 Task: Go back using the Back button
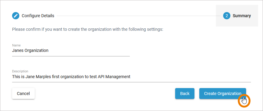[x=185, y=94]
